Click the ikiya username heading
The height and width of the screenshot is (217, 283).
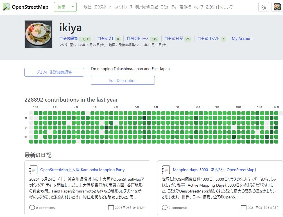click(x=71, y=28)
